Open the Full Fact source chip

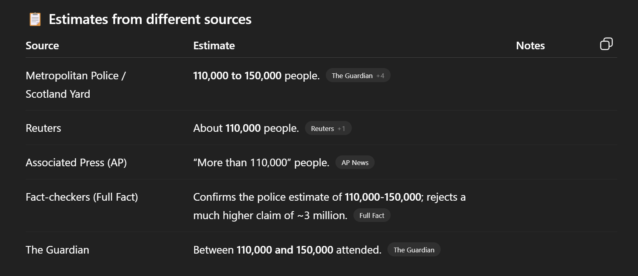[x=371, y=216]
